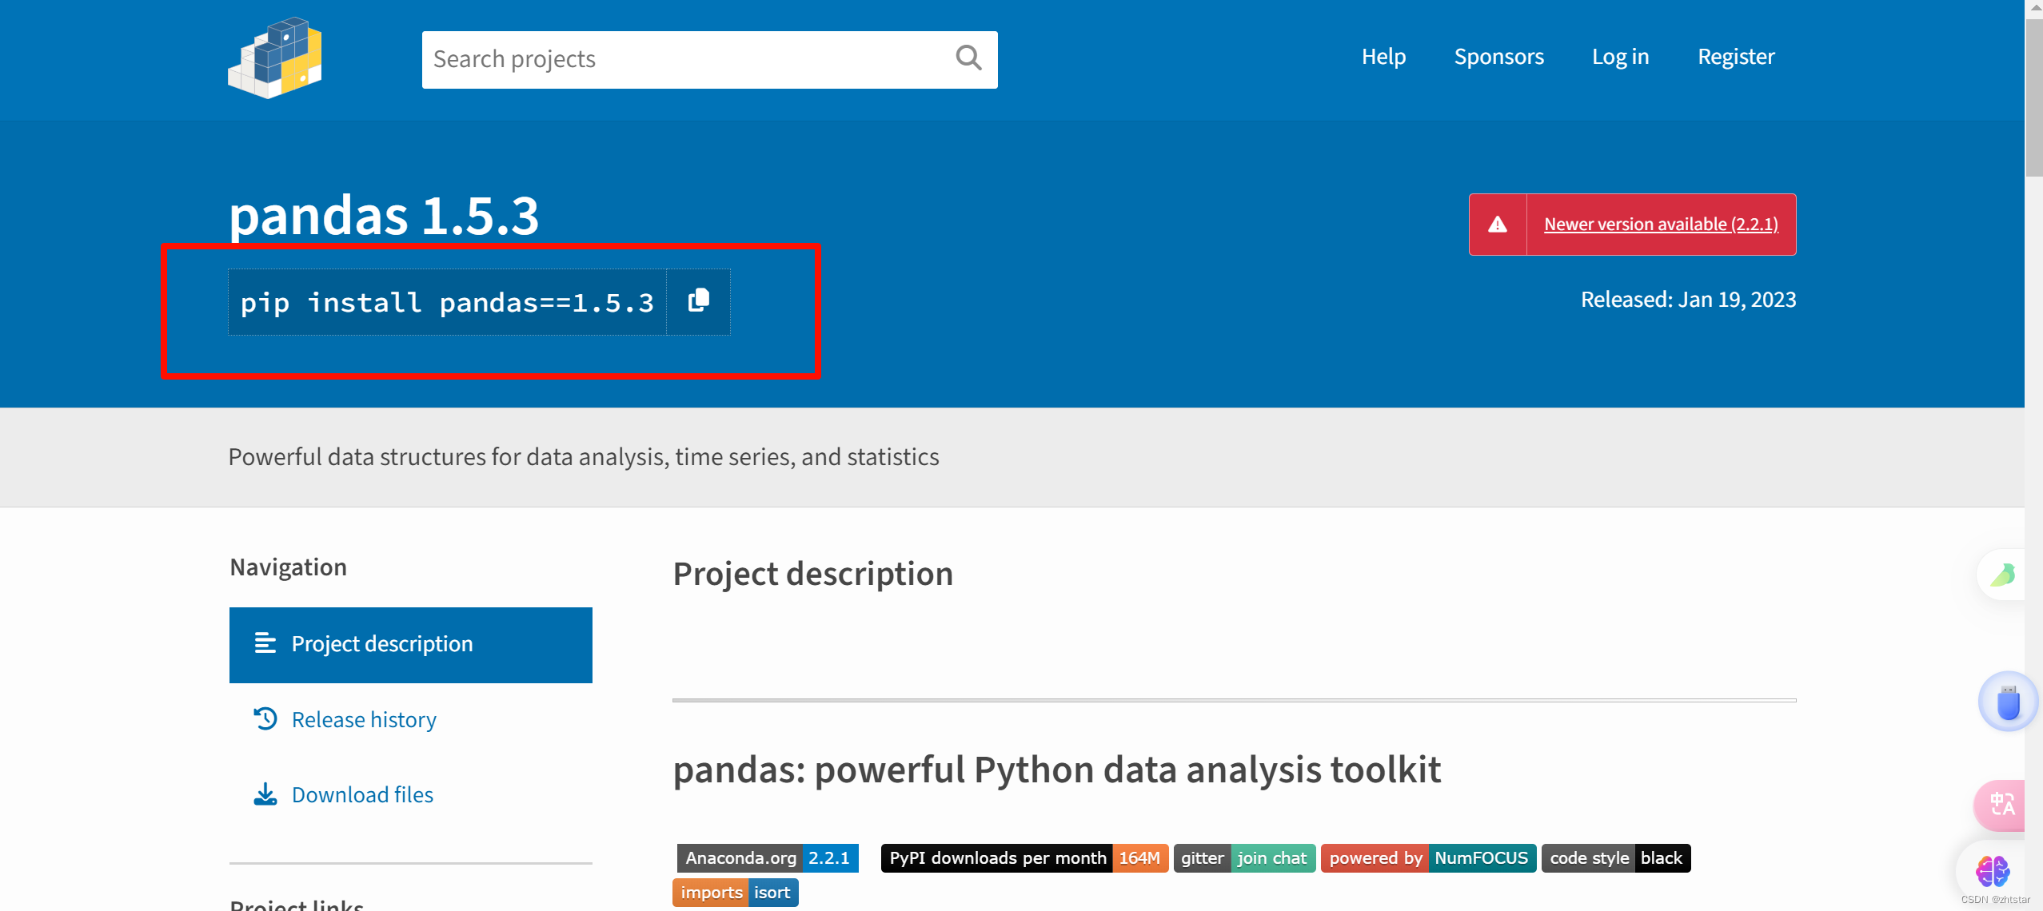Click the gitter join chat badge

[1243, 857]
